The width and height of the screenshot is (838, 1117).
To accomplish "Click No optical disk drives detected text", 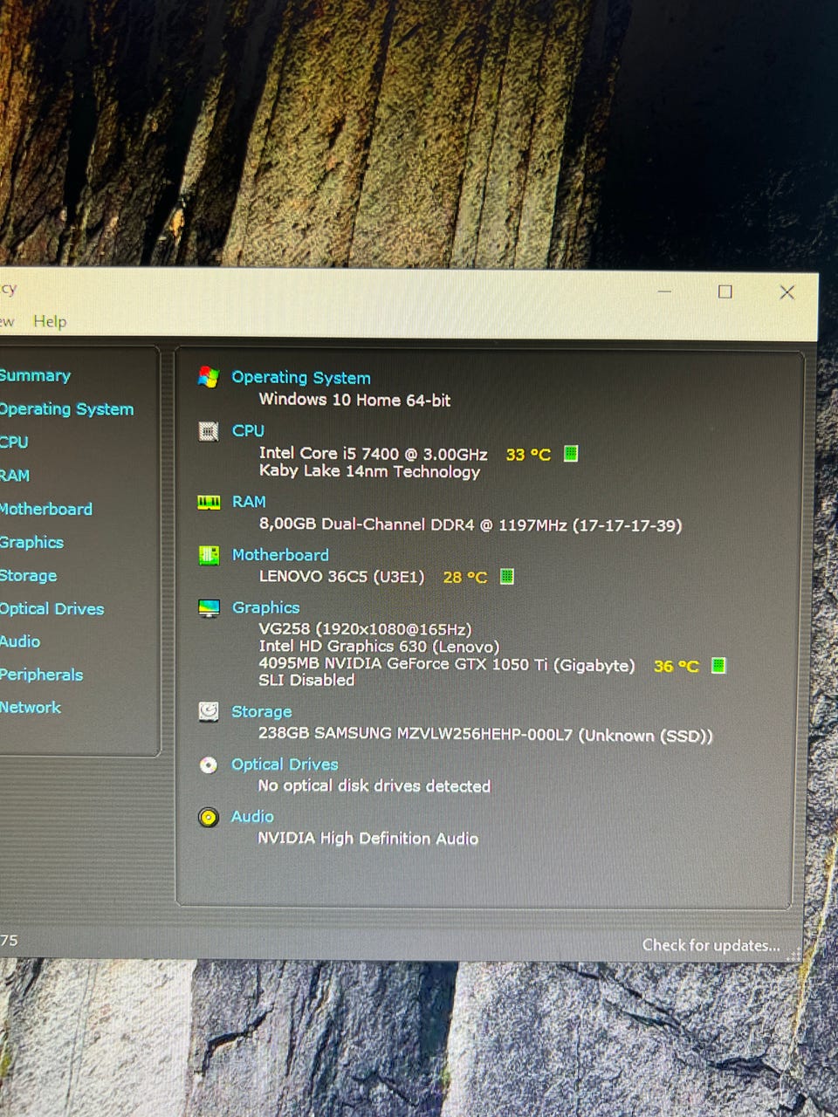I will [x=374, y=786].
